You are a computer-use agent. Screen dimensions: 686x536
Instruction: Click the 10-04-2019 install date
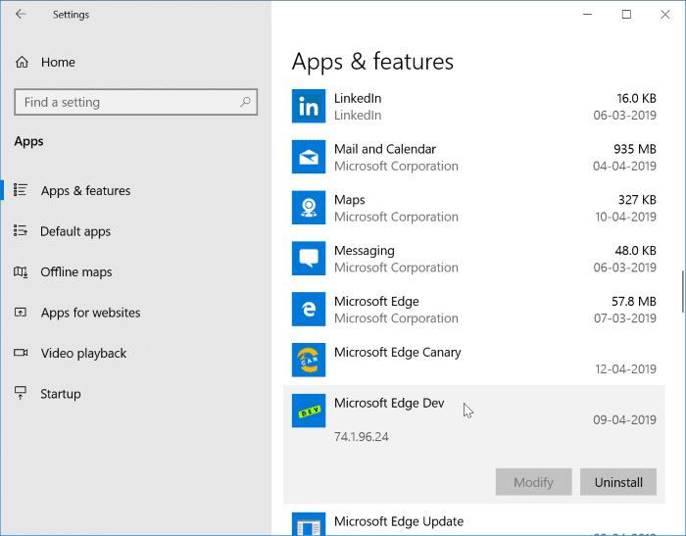pos(625,217)
